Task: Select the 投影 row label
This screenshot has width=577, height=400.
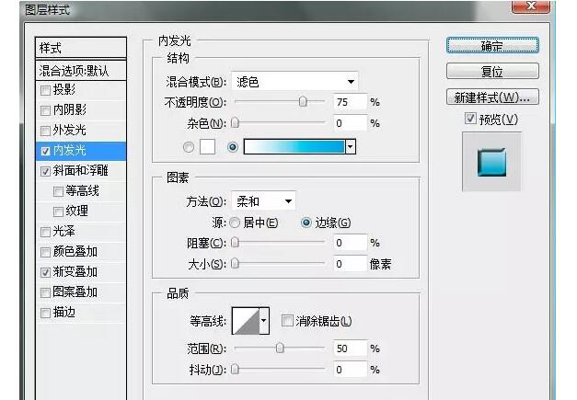Action: coord(64,90)
